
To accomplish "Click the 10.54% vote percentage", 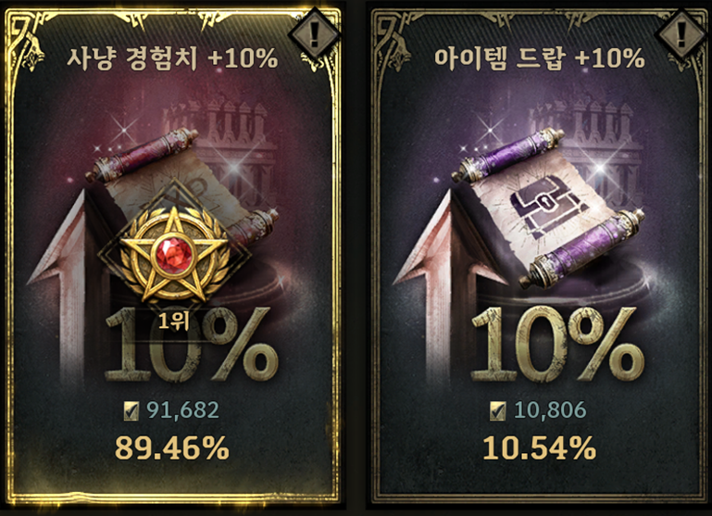I will pyautogui.click(x=540, y=448).
